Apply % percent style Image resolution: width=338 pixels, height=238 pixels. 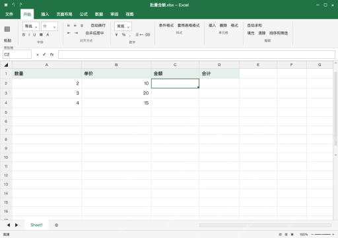click(x=123, y=34)
